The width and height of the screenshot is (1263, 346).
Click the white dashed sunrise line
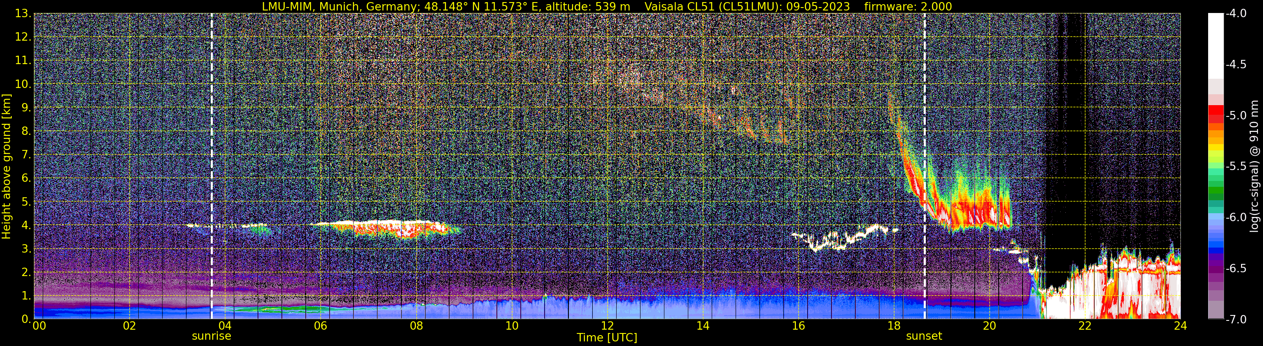point(211,166)
